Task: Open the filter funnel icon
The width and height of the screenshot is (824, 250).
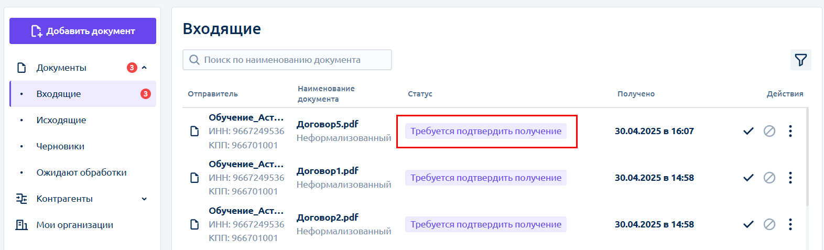Action: point(800,60)
